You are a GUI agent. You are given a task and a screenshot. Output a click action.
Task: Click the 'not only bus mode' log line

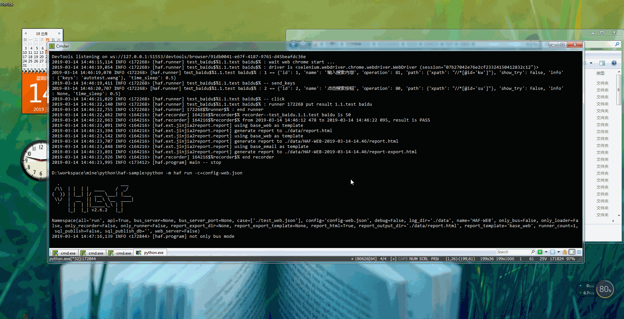click(143, 236)
